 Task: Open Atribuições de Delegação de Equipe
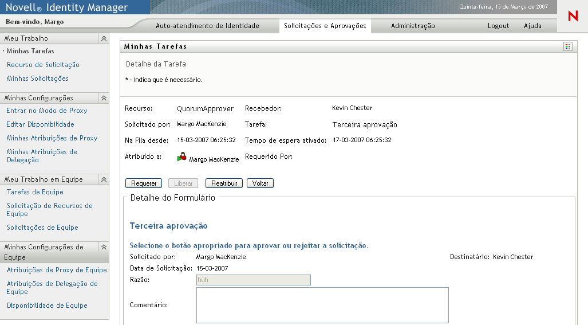click(52, 288)
